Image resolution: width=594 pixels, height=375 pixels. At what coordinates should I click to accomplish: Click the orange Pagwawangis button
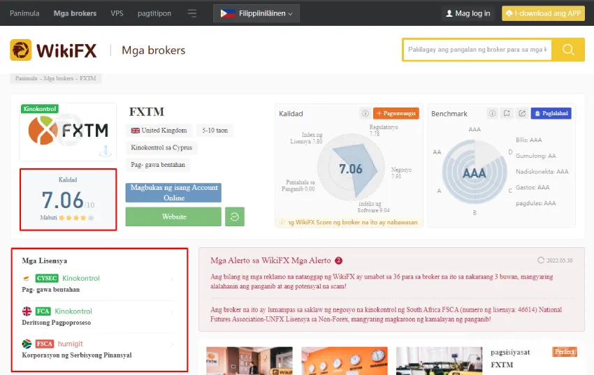coord(396,113)
